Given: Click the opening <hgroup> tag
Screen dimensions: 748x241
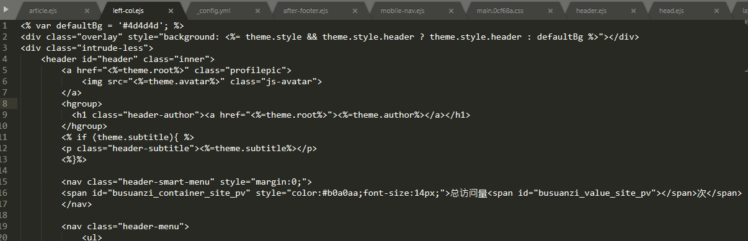Looking at the screenshot, I should [82, 103].
